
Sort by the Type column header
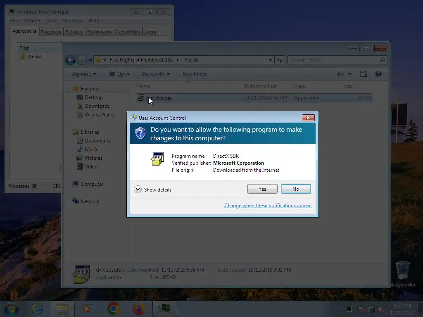coord(300,86)
